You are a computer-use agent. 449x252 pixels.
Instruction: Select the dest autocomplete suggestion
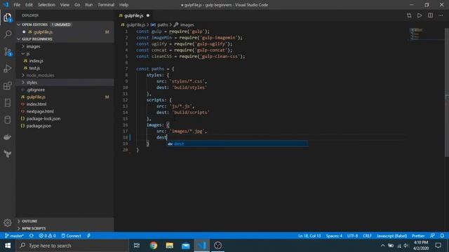tap(238, 143)
